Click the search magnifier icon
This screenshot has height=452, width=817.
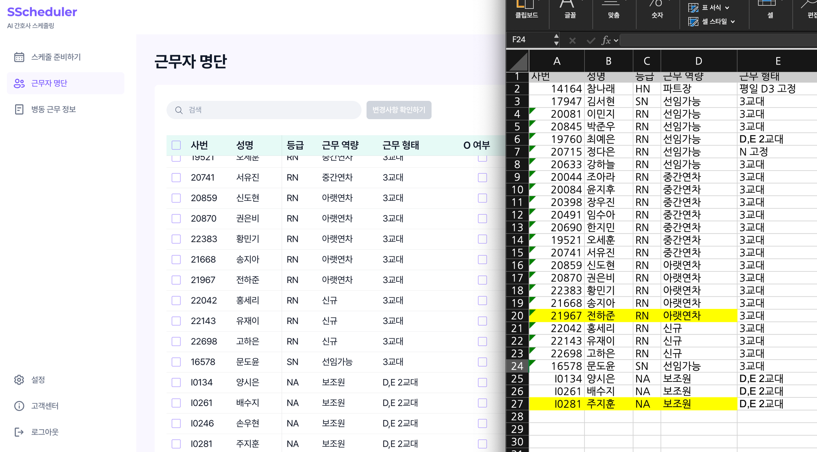coord(179,110)
